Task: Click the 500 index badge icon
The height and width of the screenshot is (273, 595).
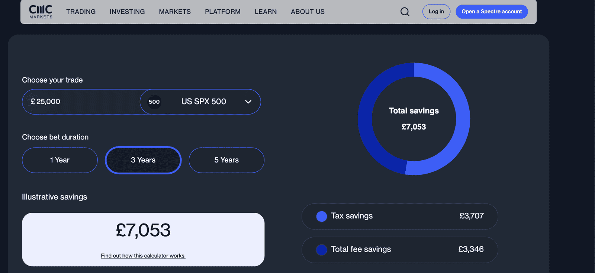Action: 154,102
